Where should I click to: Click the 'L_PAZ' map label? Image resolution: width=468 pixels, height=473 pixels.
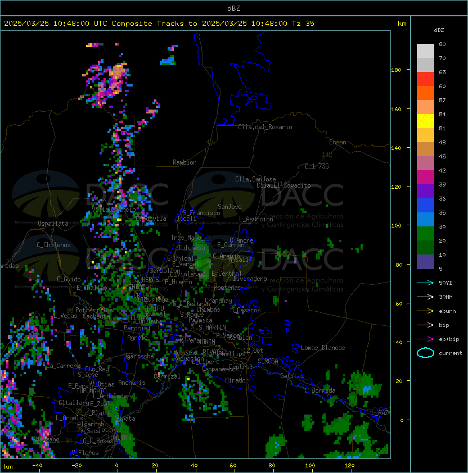(x=380, y=413)
